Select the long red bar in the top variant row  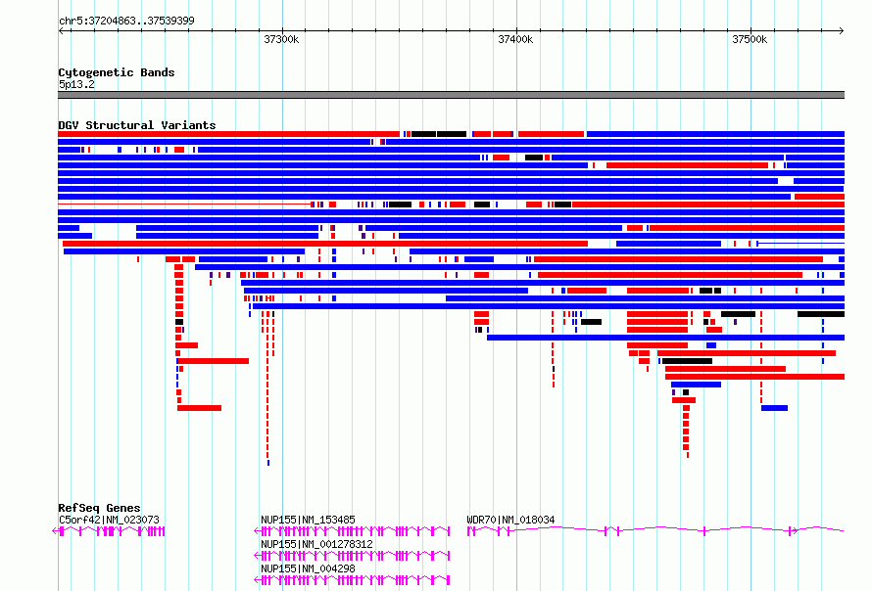point(228,134)
